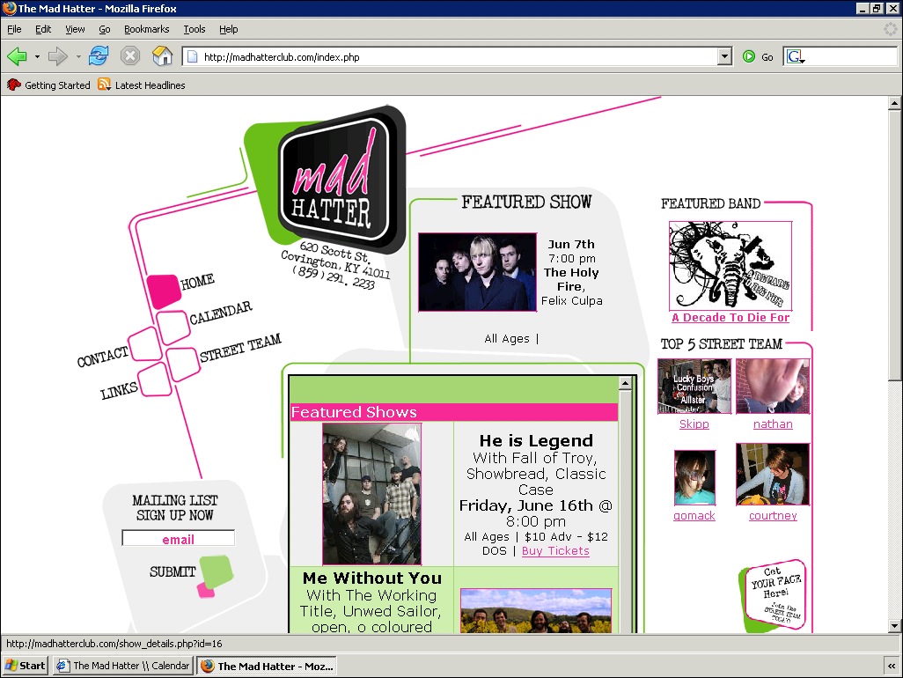Click the Me Without You show photo
The image size is (903, 678).
pos(536,610)
